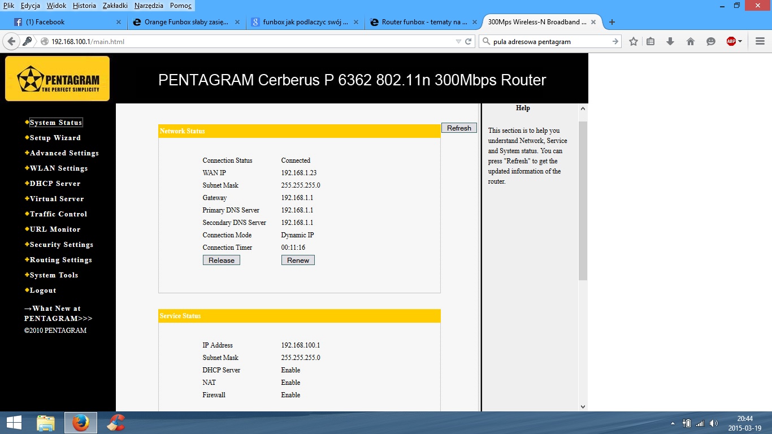Open the address bar history dropdown arrow
The image size is (772, 434).
pyautogui.click(x=458, y=42)
